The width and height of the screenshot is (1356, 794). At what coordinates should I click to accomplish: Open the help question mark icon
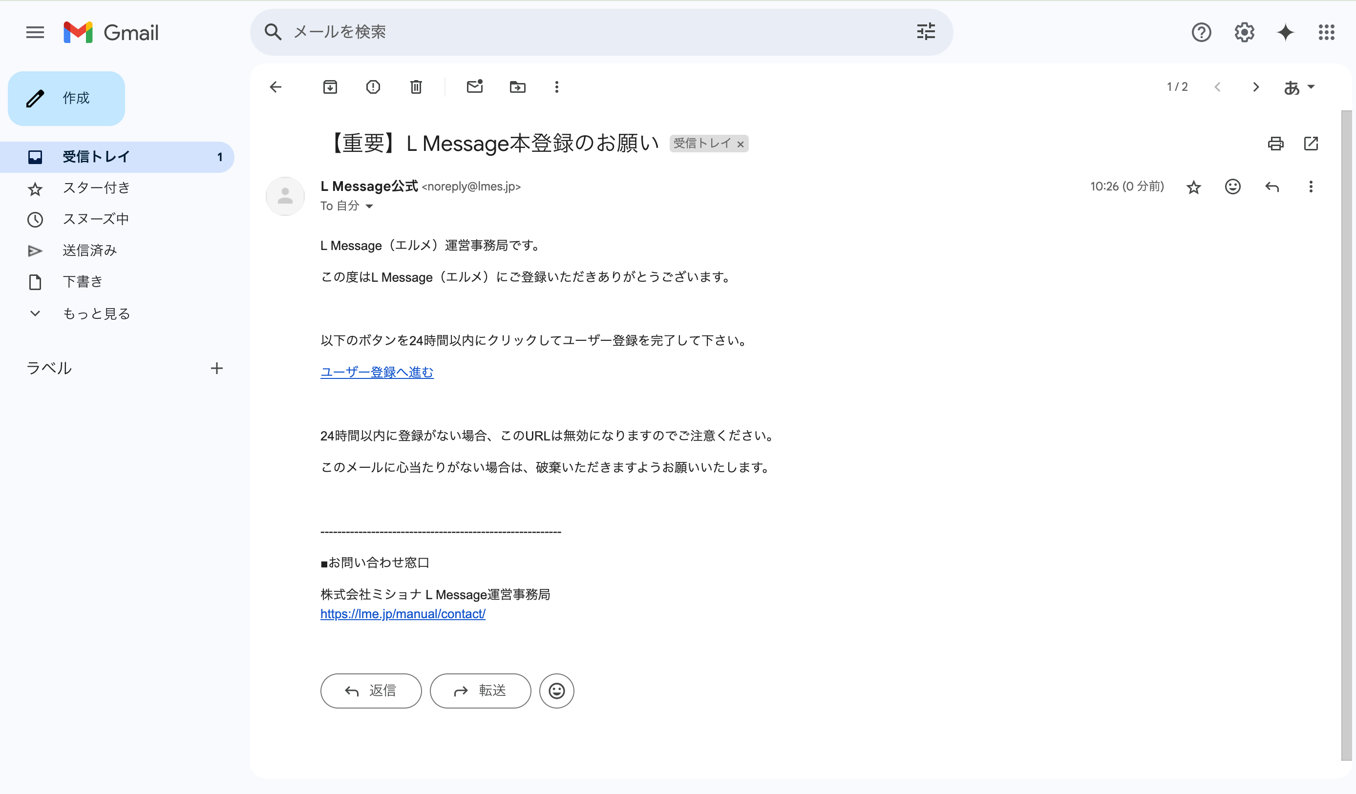pos(1201,32)
